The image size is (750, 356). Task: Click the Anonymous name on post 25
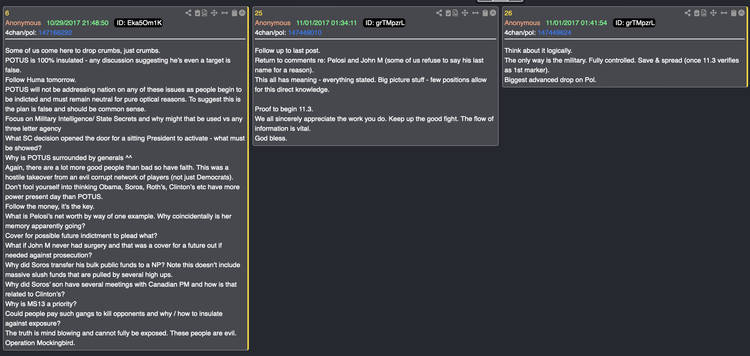click(x=273, y=23)
